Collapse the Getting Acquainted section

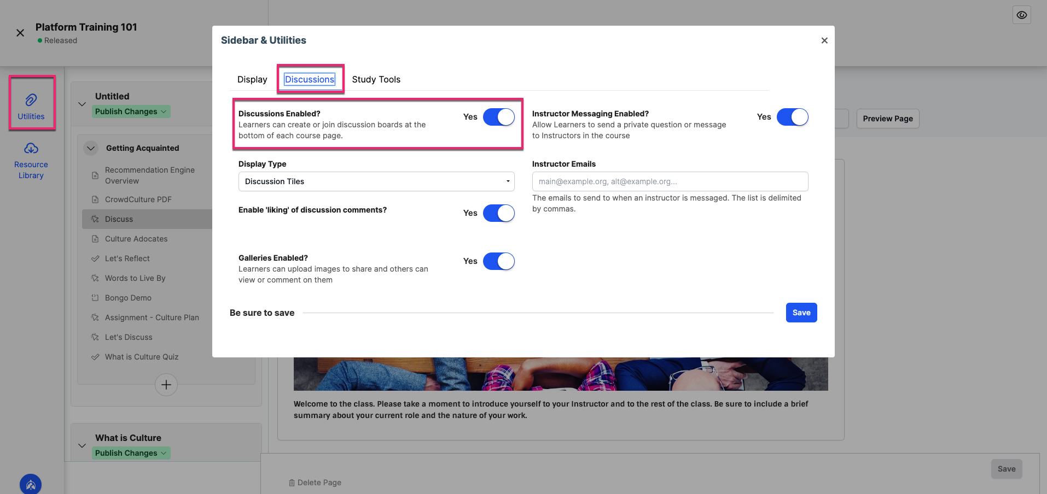[91, 148]
